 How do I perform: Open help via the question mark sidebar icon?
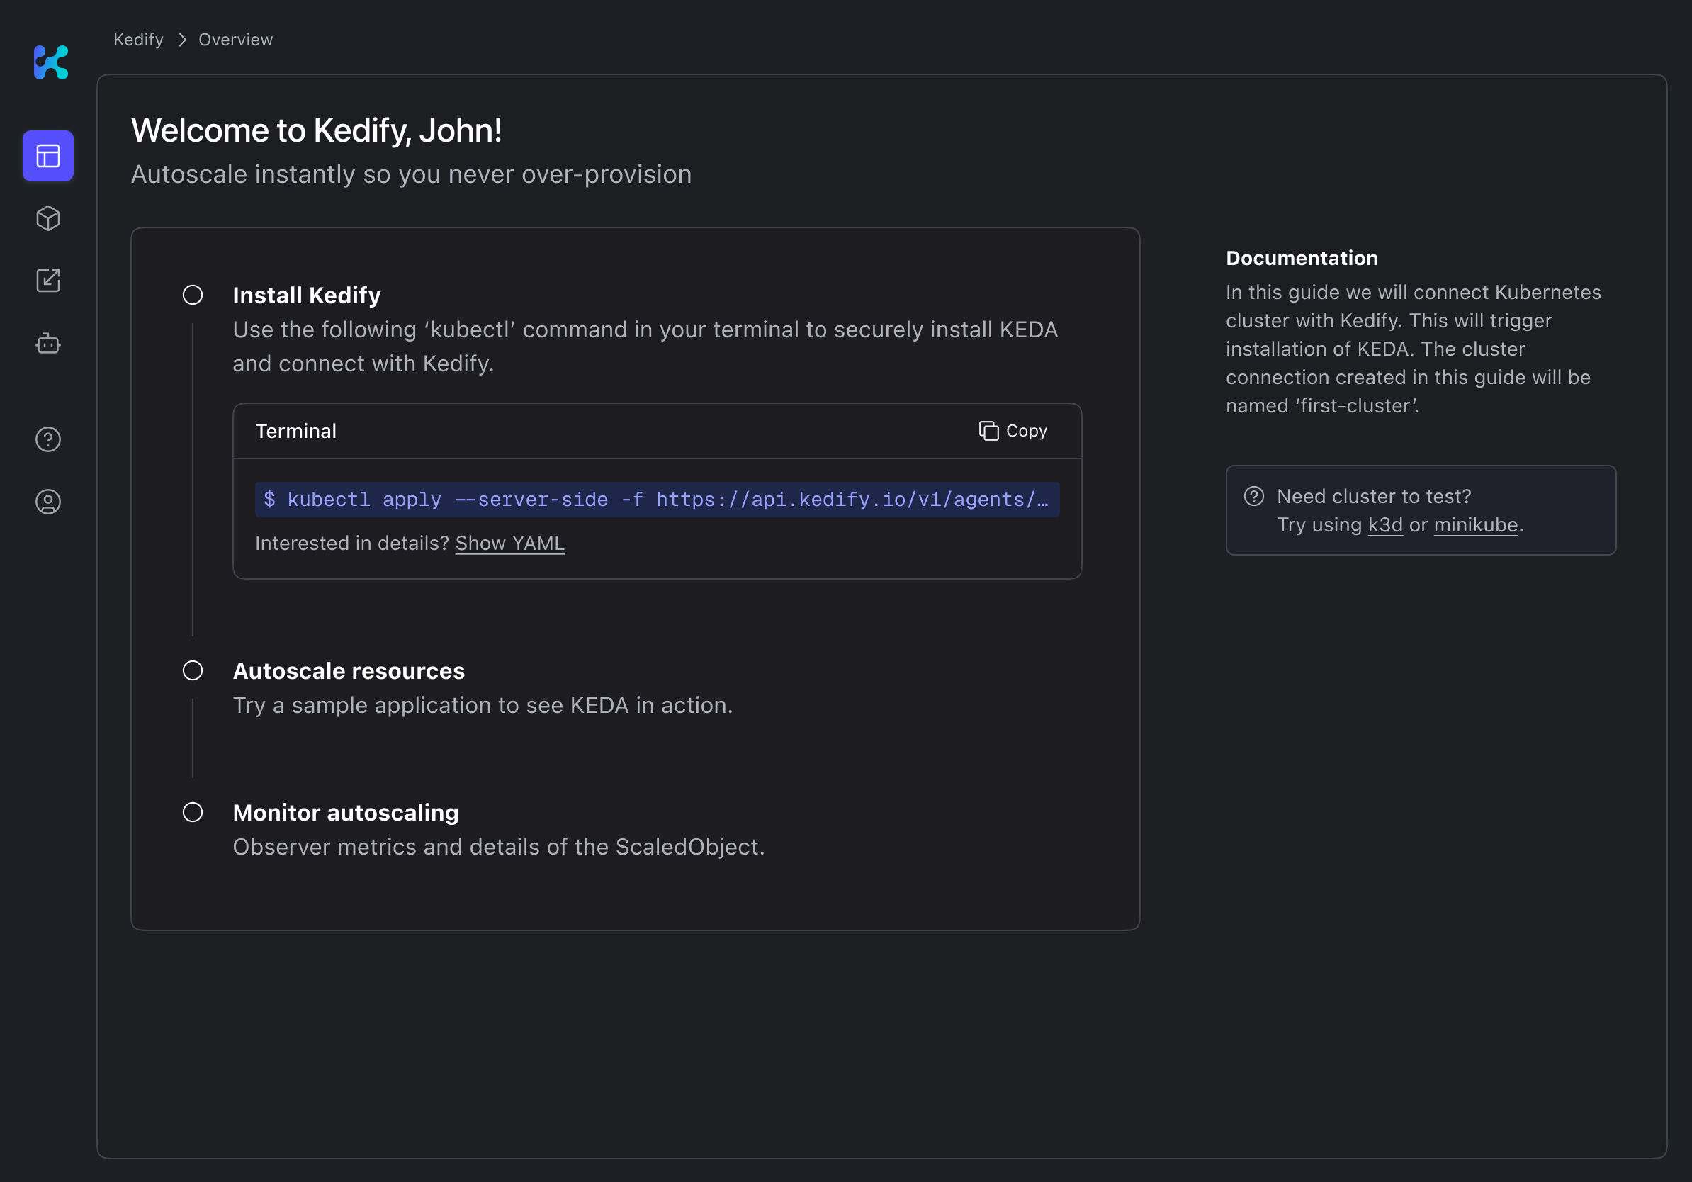coord(48,439)
